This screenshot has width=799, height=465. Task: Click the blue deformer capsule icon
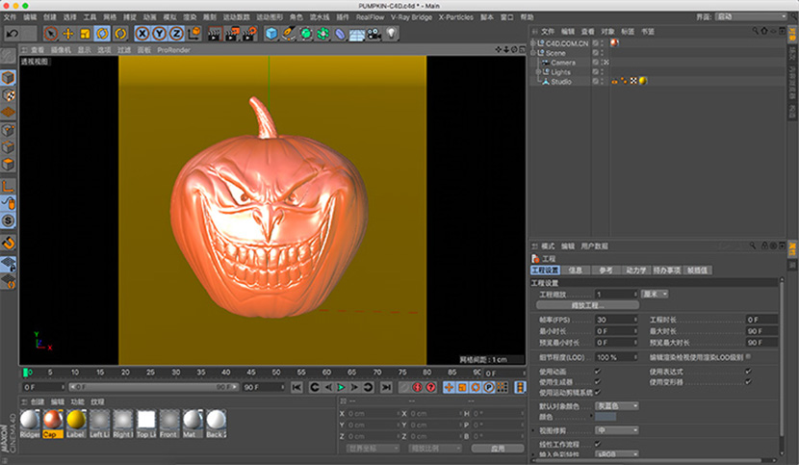pos(340,34)
